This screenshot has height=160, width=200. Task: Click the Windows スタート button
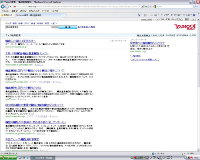coord(8,158)
